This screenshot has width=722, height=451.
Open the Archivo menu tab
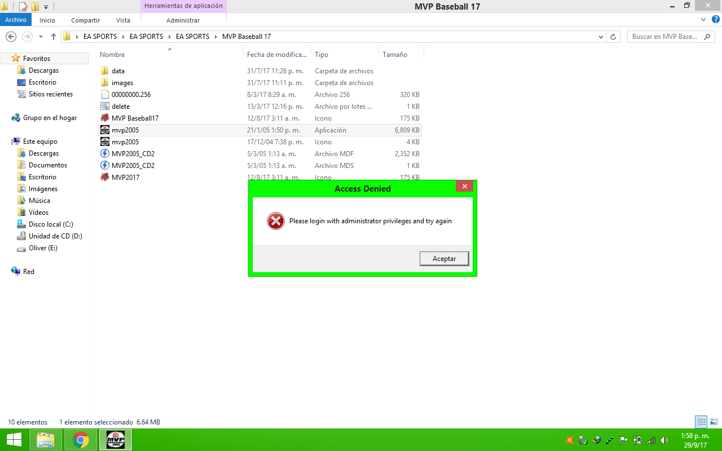tap(16, 20)
